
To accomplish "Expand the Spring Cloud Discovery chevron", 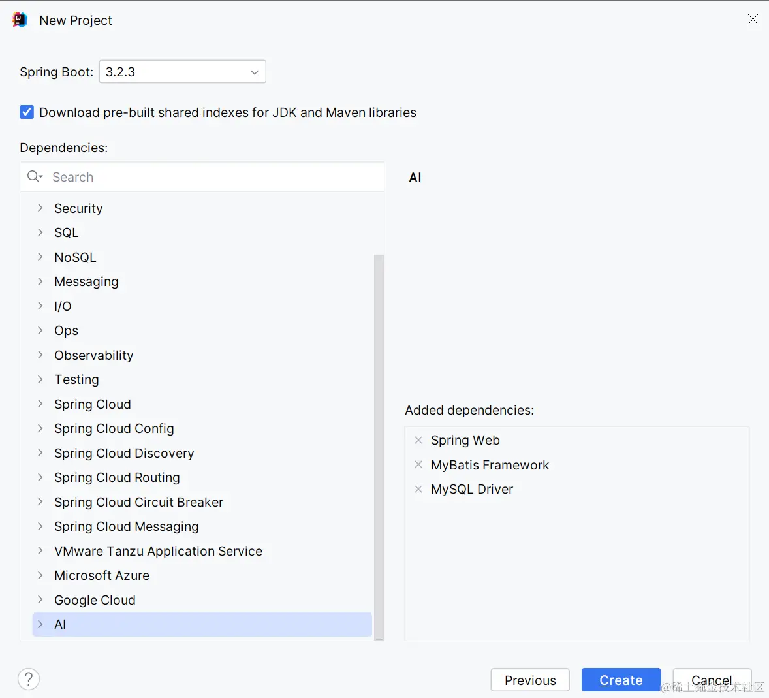I will pos(40,452).
